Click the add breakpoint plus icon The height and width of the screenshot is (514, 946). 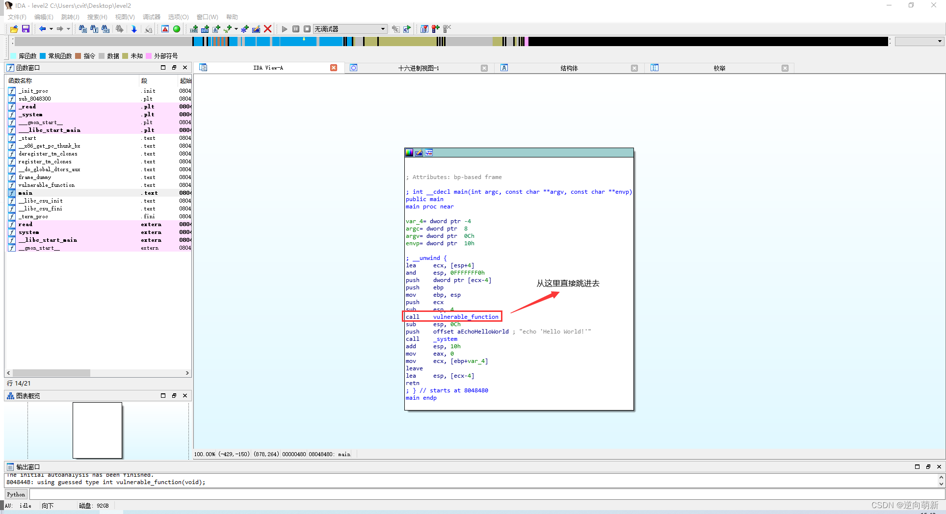pos(436,29)
